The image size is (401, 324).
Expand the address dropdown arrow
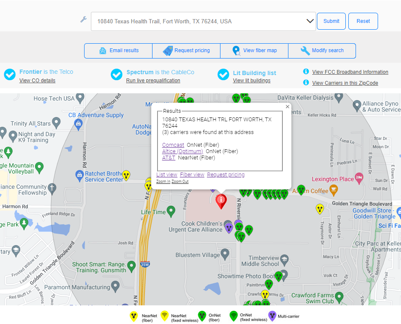coord(310,21)
